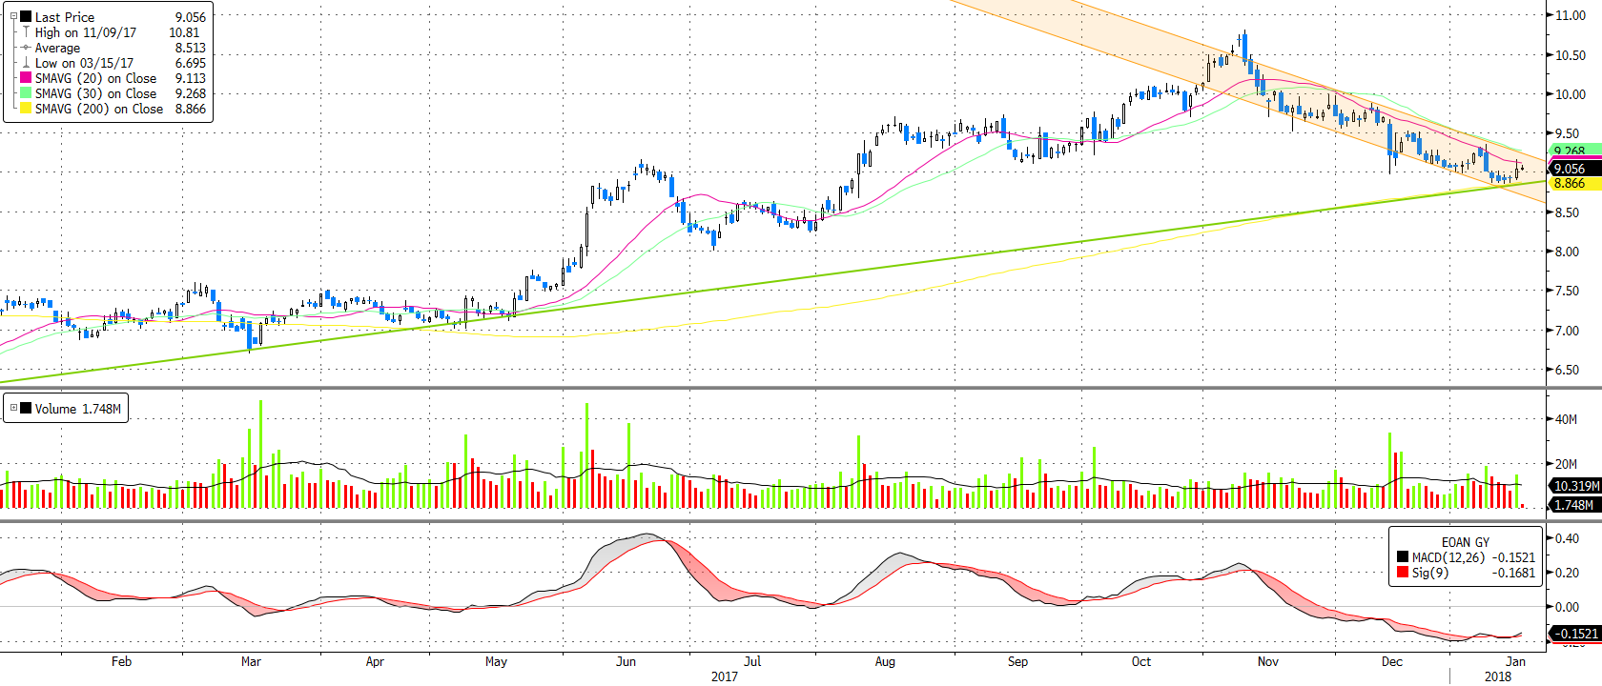
Task: Click the Average marker icon in legend
Action: click(26, 48)
